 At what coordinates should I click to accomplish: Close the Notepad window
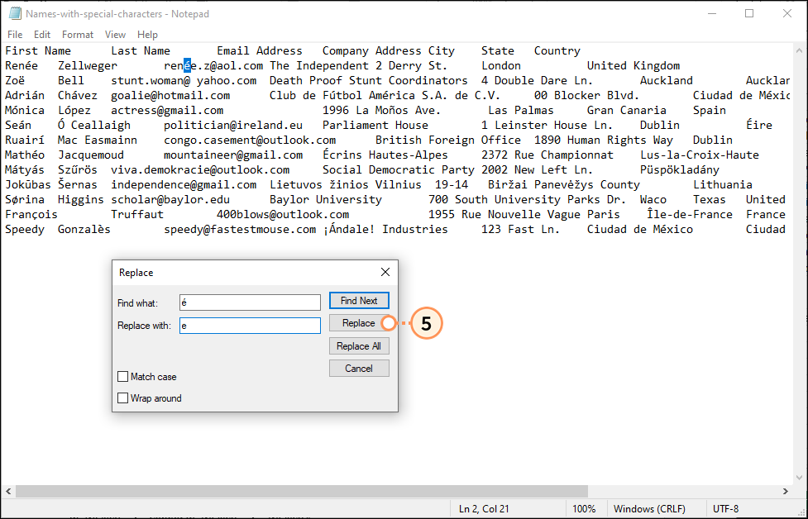pos(787,14)
